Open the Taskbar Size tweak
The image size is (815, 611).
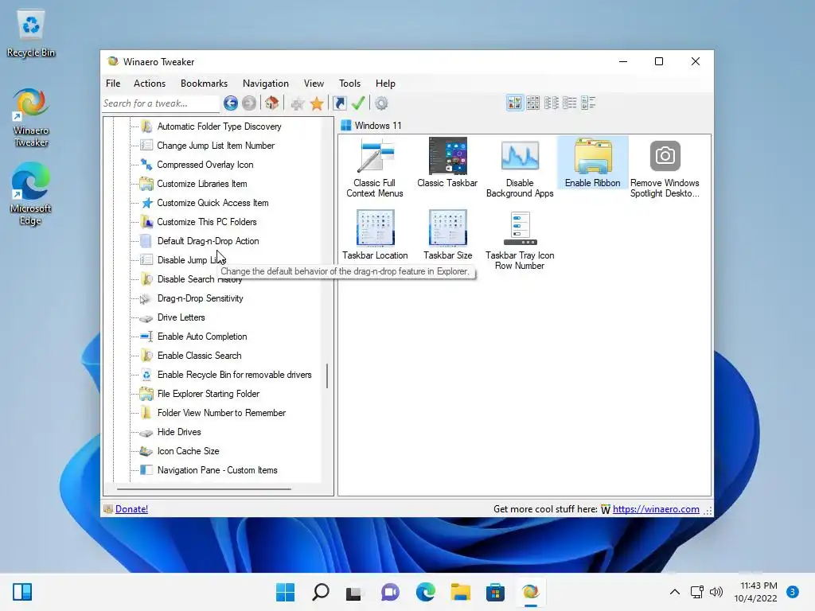pos(447,235)
